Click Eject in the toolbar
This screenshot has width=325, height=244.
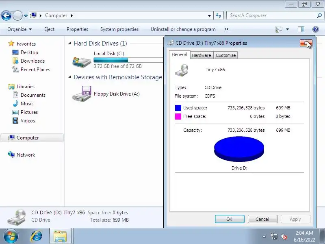[49, 29]
